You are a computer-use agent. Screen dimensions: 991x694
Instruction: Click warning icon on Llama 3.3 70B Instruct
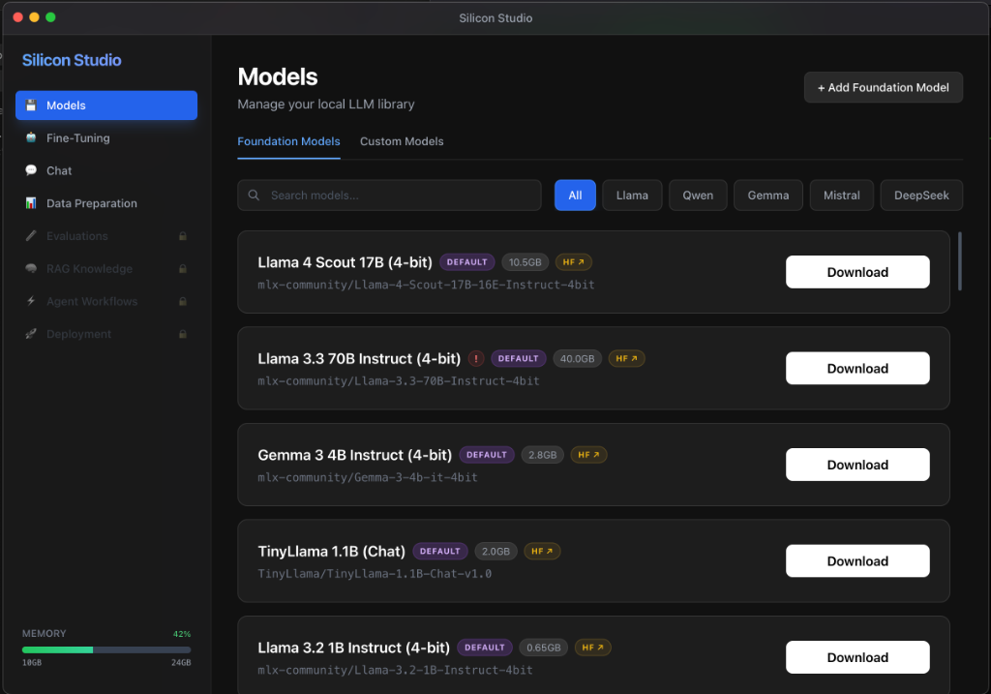(476, 358)
